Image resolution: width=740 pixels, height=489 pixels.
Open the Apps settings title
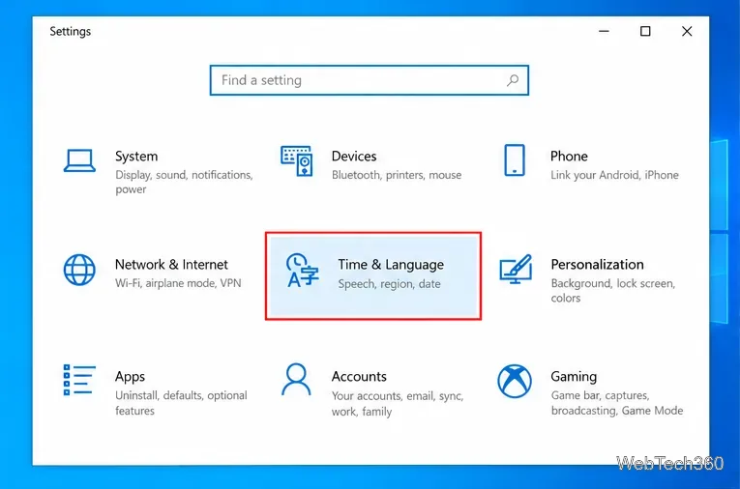pyautogui.click(x=130, y=377)
